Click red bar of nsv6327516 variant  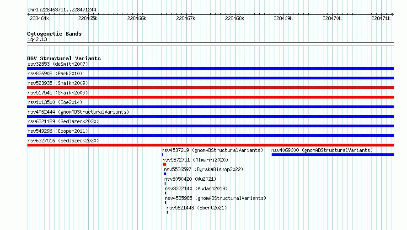(x=210, y=145)
